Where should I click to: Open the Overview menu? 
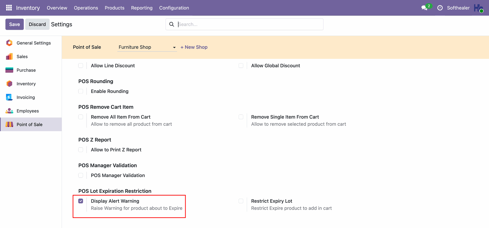(57, 8)
